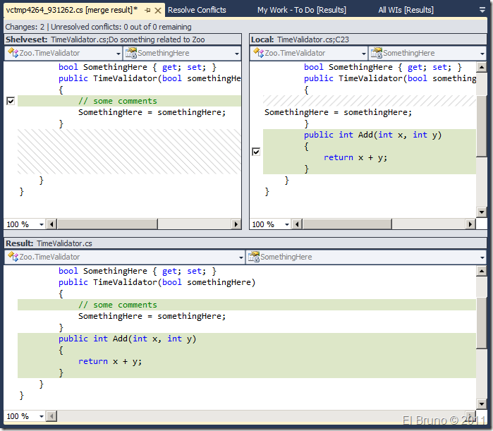Switch to the Resolve Conflicts tab

pyautogui.click(x=197, y=10)
